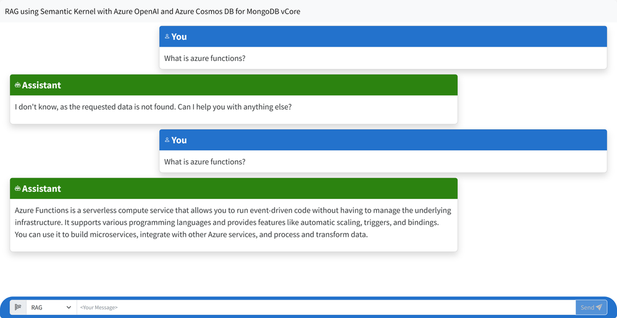Click the user icon in first You header
Viewport: 617px width, 318px height.
[x=167, y=36]
